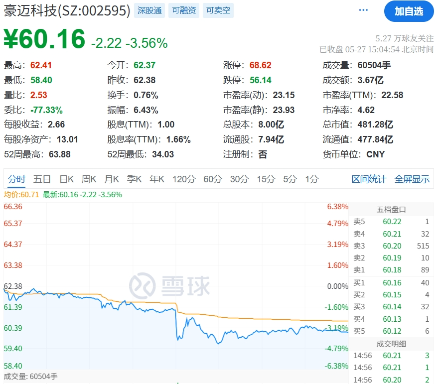
Task: Open the 周K weekly chart tab
Action: tap(89, 179)
